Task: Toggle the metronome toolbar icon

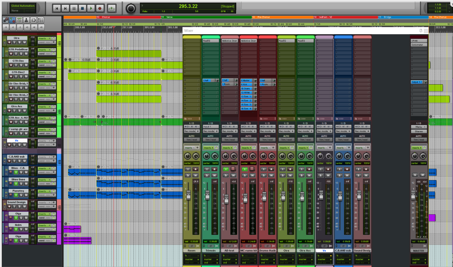Action: click(x=26, y=20)
